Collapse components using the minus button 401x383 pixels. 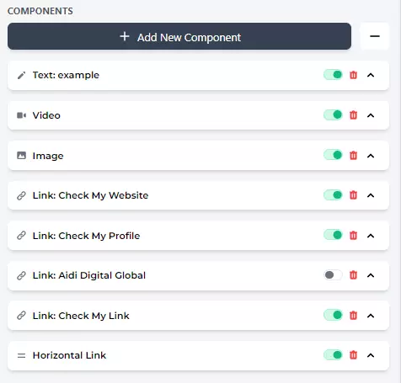(x=375, y=36)
